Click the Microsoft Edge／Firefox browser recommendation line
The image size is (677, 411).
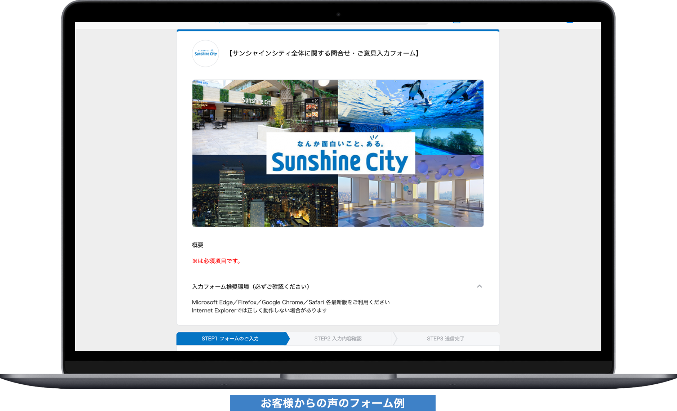pos(291,302)
